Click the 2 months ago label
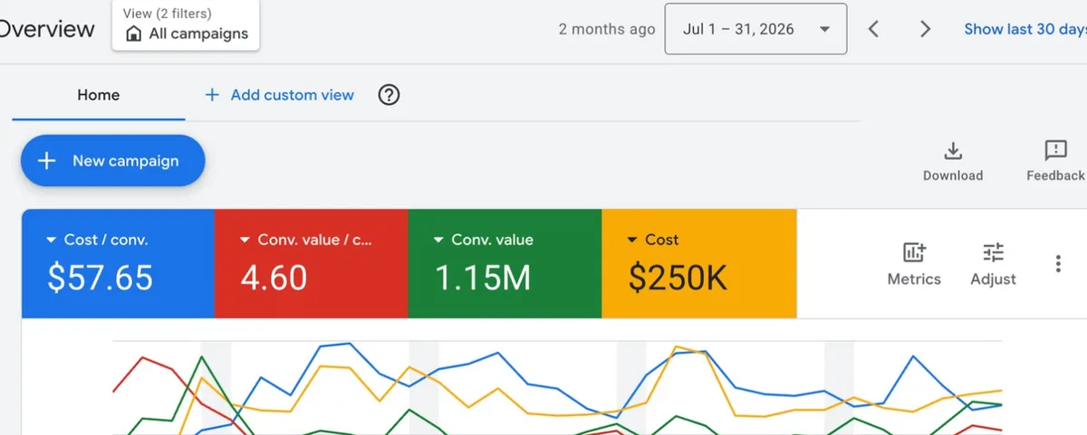The image size is (1087, 435). (607, 29)
